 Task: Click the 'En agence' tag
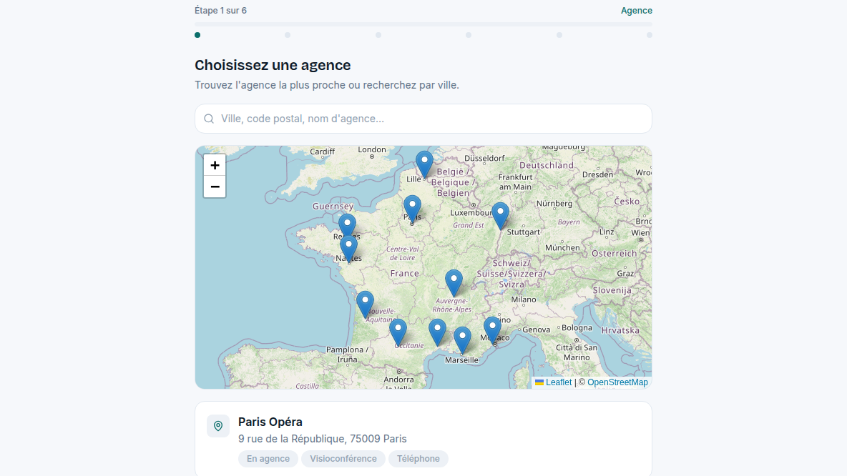(x=268, y=459)
